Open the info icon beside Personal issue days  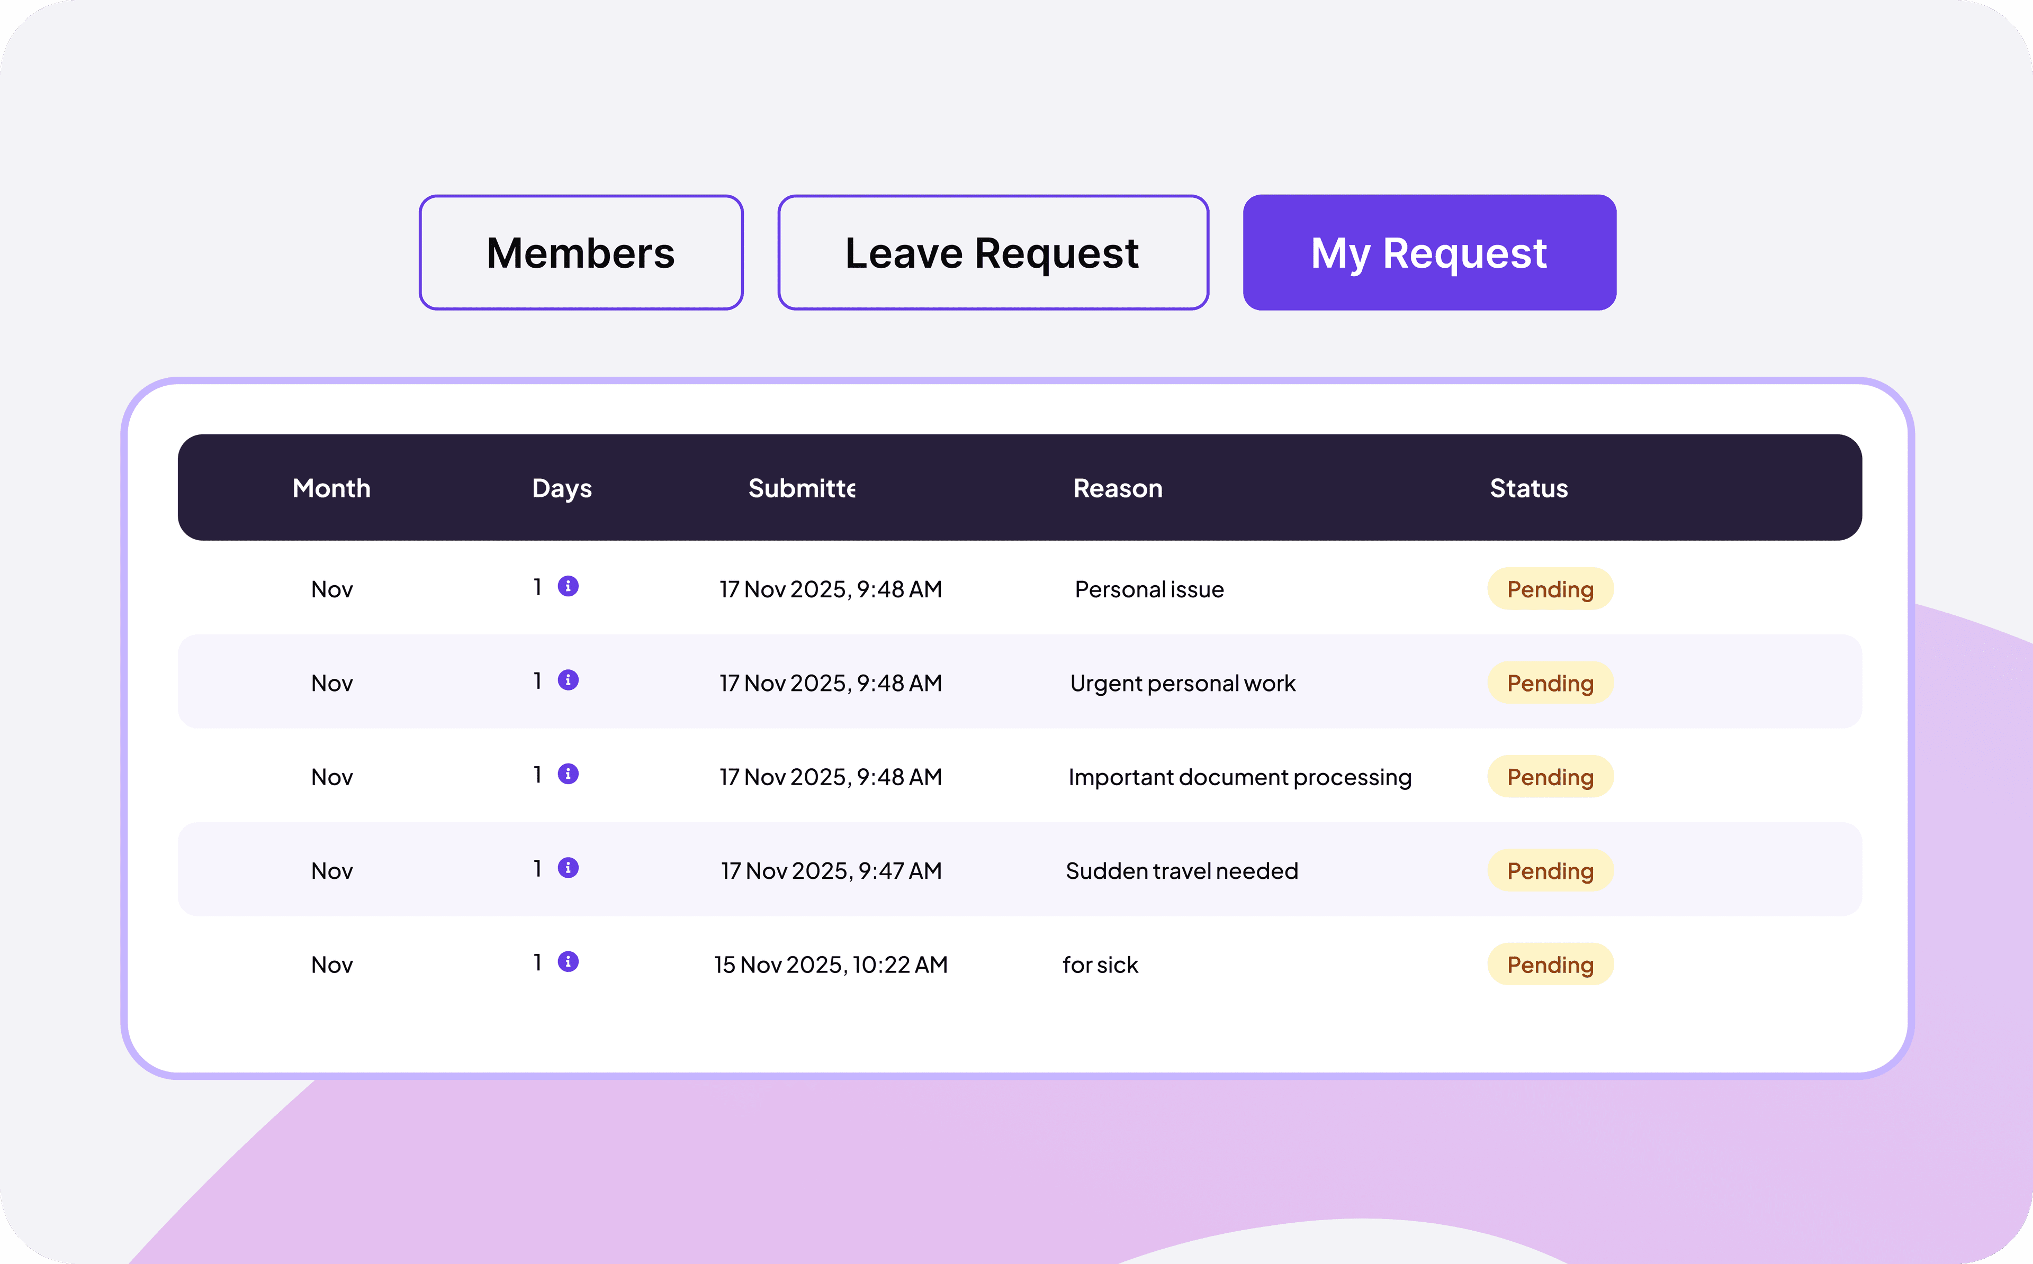[568, 587]
